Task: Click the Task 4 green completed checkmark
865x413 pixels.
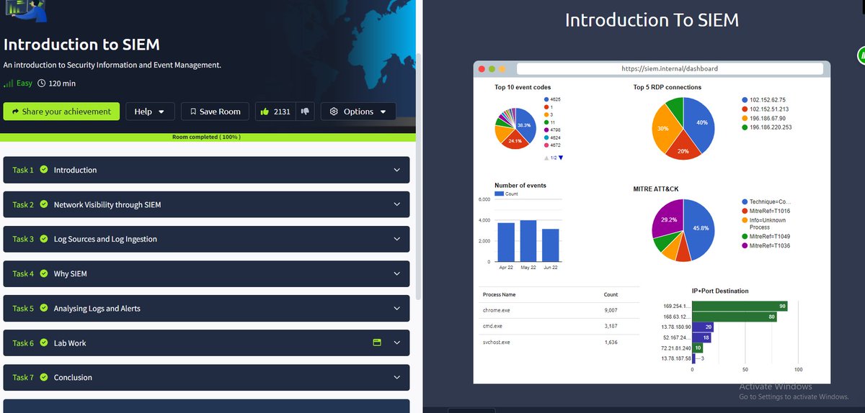Action: point(44,273)
